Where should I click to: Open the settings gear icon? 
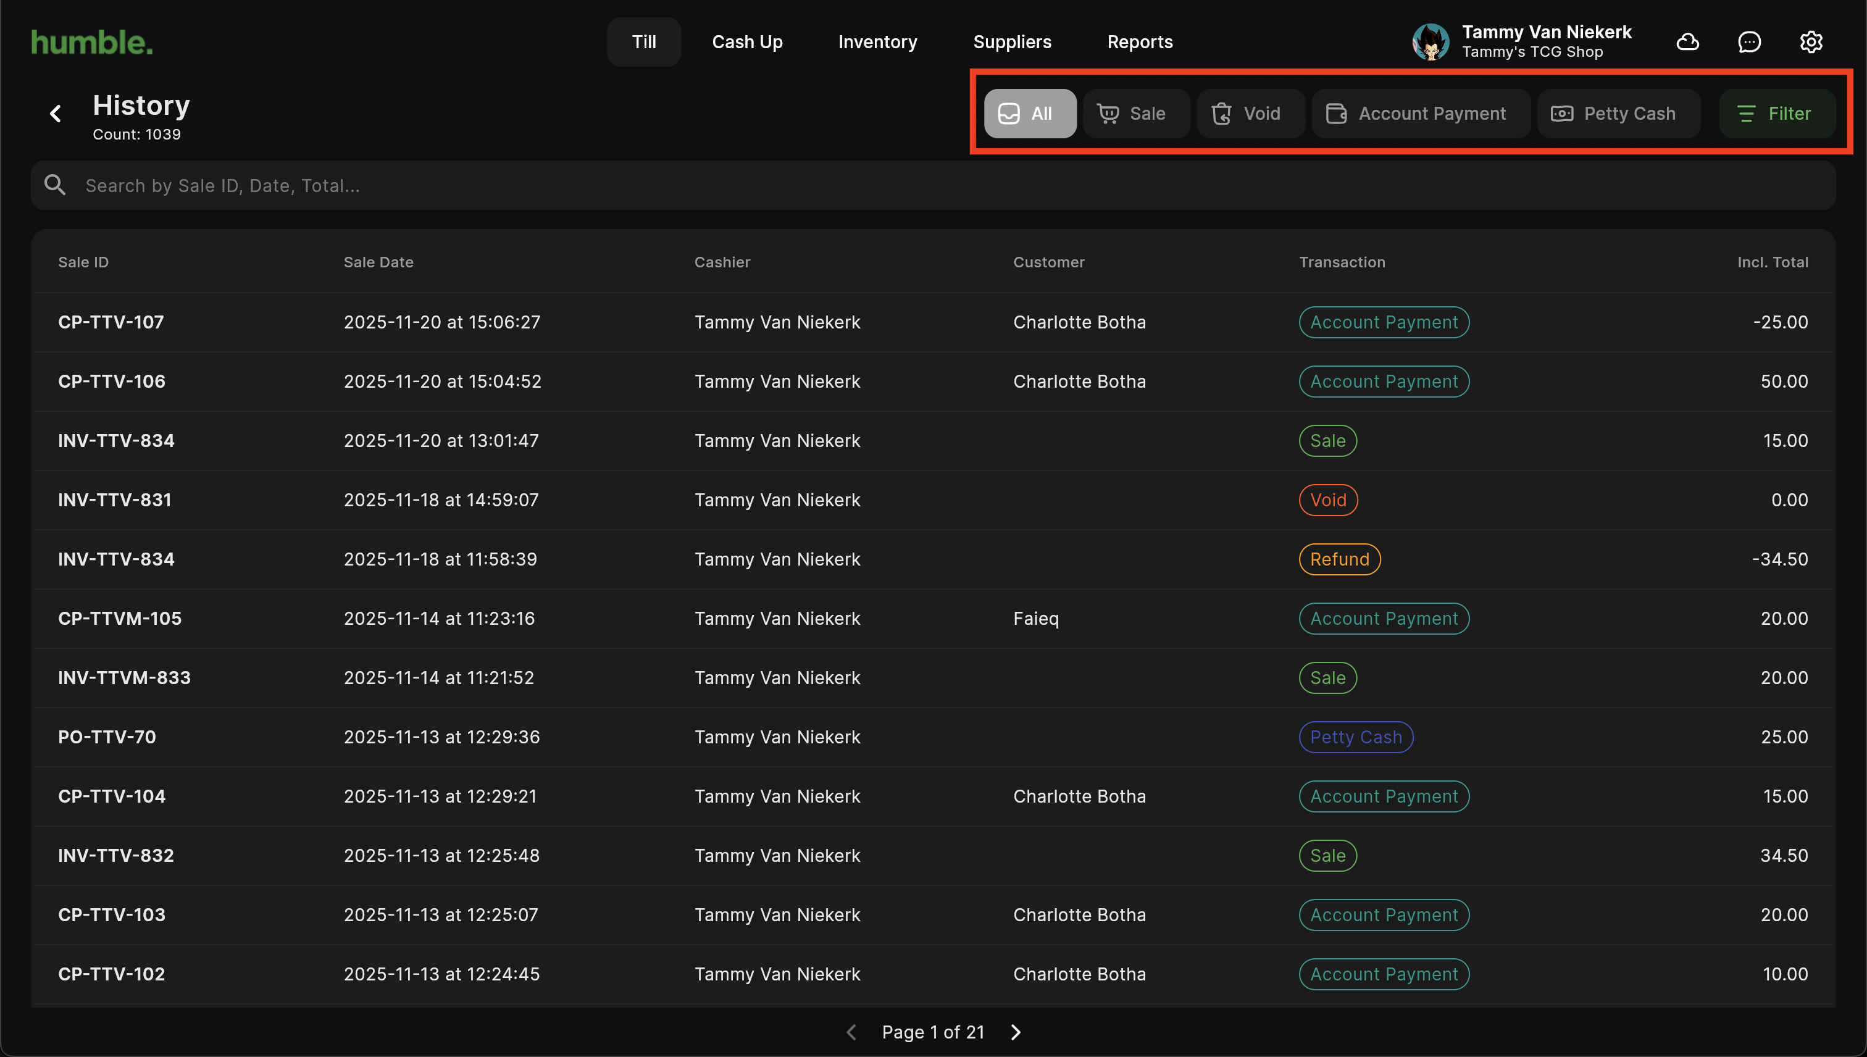[x=1810, y=42]
